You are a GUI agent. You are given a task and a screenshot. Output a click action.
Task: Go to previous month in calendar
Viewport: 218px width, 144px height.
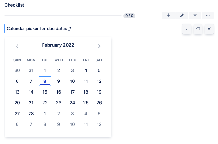[17, 46]
